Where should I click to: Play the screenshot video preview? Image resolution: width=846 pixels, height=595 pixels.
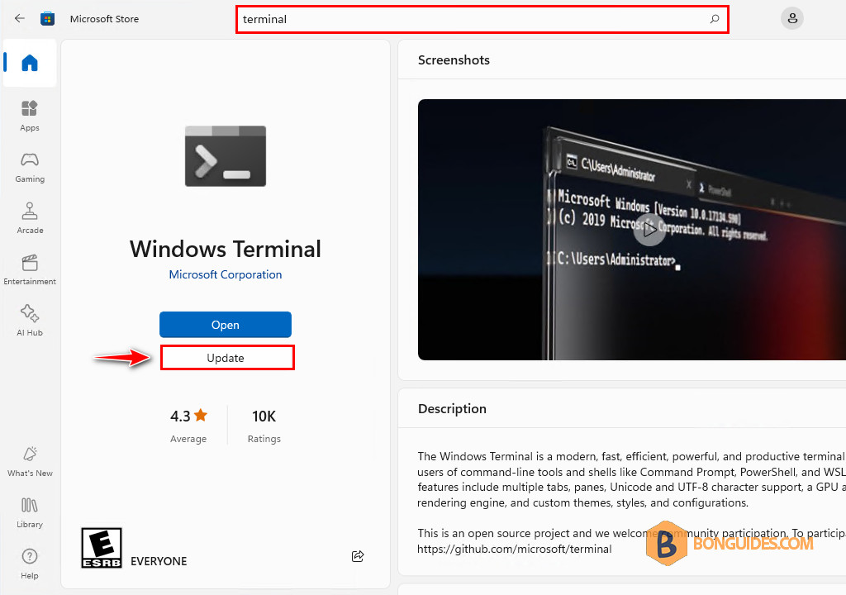point(649,230)
